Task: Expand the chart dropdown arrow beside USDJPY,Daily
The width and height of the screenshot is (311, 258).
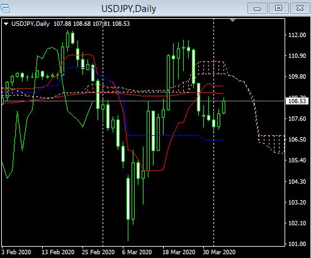Action: coord(6,24)
